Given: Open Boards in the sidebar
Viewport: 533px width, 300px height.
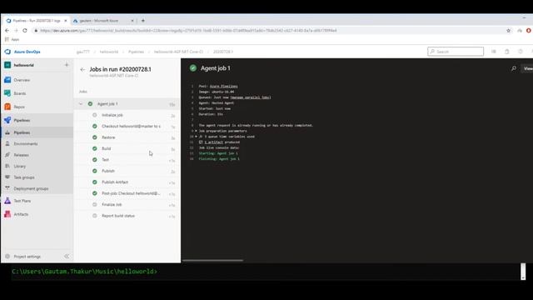Looking at the screenshot, I should coord(20,93).
